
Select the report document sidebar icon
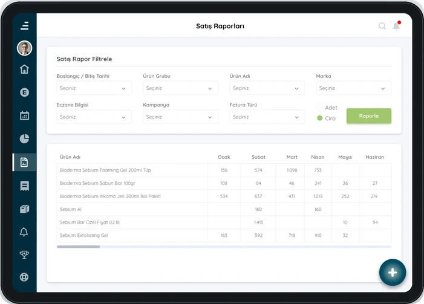24,162
